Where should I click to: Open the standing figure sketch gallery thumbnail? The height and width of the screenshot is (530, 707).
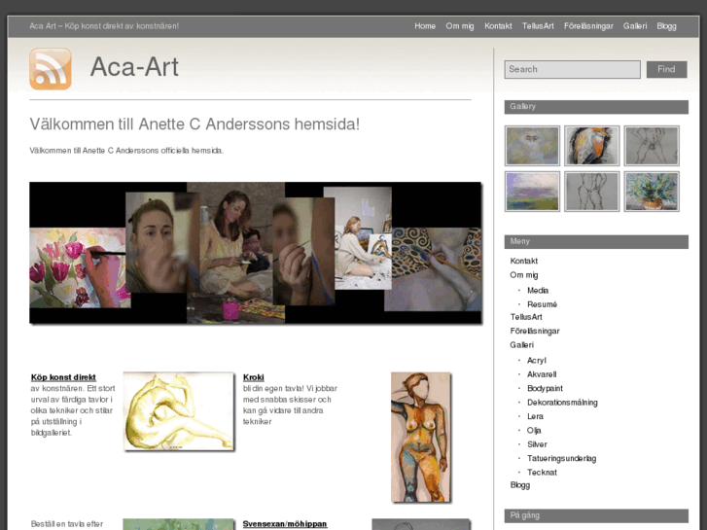[591, 192]
